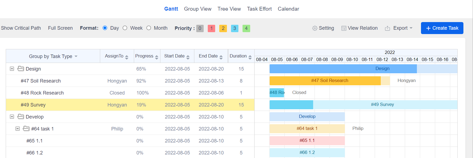Click the Develop folder icon
The width and height of the screenshot is (473, 158).
[21, 117]
